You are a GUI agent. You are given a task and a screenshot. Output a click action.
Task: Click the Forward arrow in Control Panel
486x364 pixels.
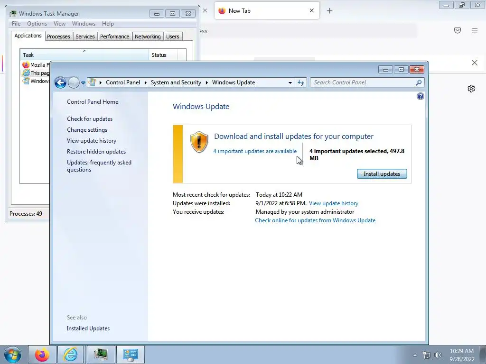74,82
